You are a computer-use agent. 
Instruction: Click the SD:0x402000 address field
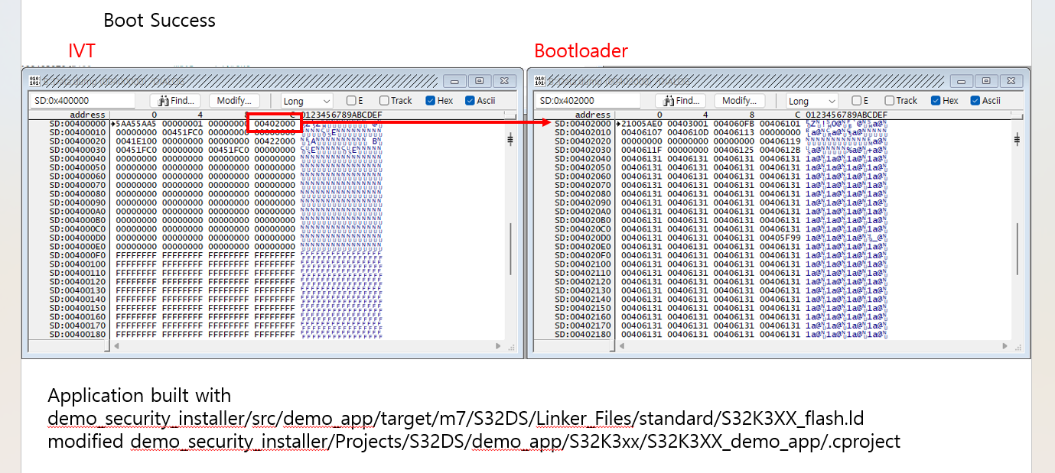(588, 101)
